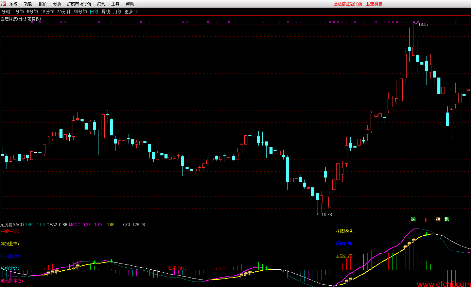Open the 解禁日期 link
The image size is (471, 287).
click(345, 243)
